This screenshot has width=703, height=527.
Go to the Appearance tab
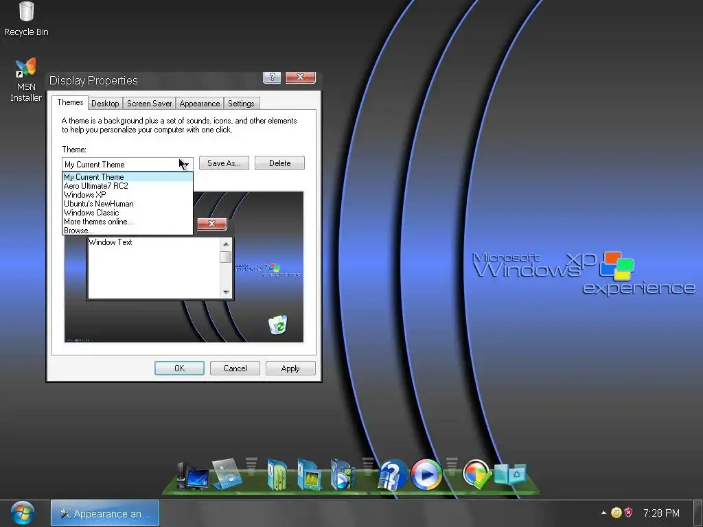pos(200,104)
